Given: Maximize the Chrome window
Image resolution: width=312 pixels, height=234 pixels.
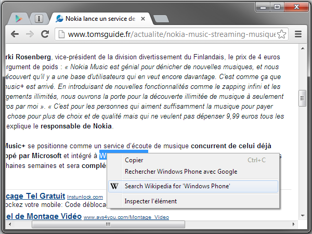Looking at the screenshot, I should coord(277,7).
